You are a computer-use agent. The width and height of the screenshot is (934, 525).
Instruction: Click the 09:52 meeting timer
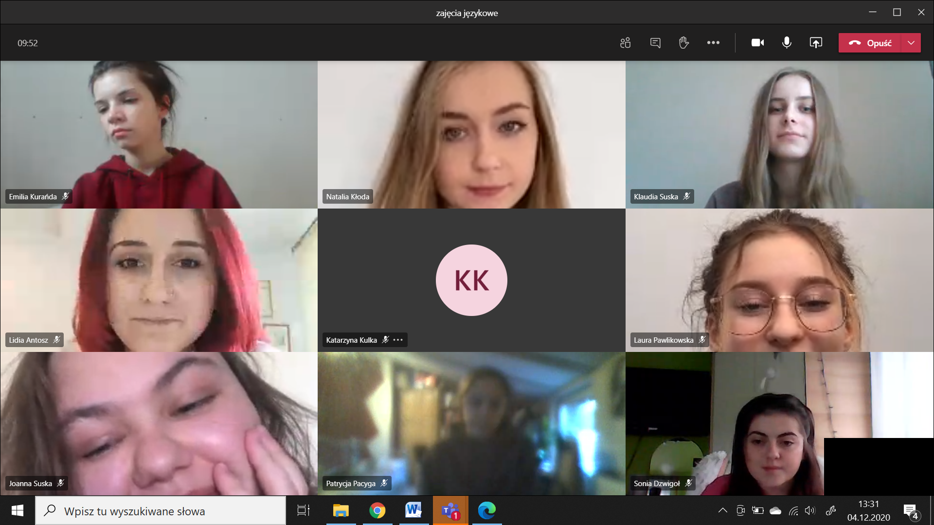(28, 43)
